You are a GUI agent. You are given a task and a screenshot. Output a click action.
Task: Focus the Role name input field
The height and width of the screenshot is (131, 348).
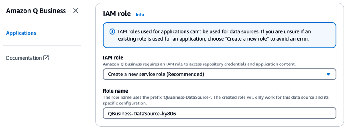[x=219, y=114]
